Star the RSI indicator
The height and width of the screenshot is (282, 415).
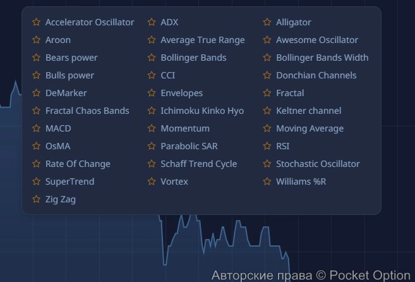(x=267, y=146)
